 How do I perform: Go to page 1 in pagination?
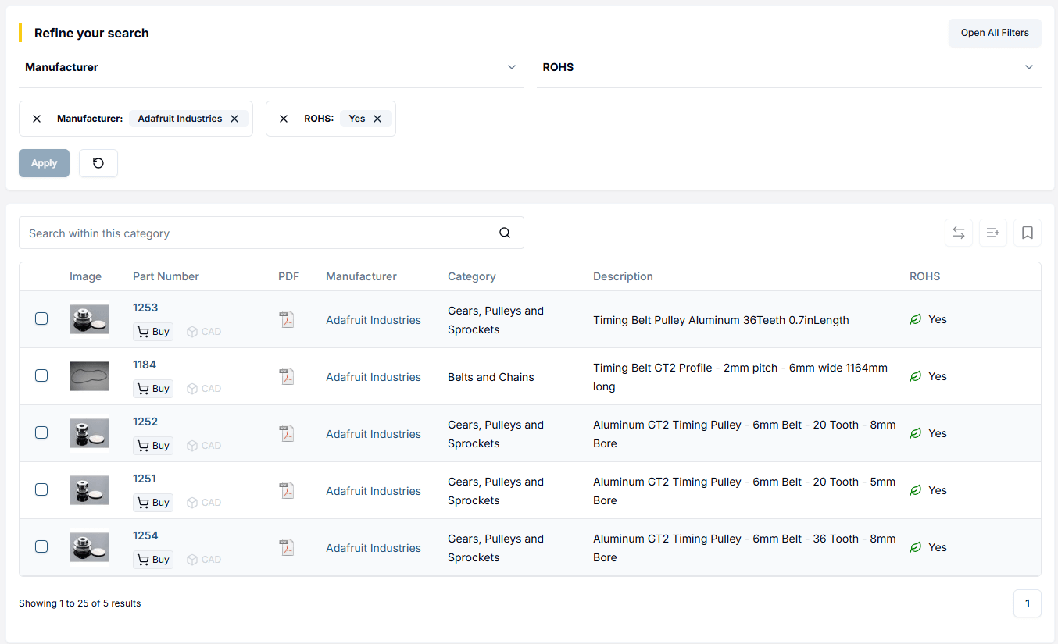[1028, 603]
